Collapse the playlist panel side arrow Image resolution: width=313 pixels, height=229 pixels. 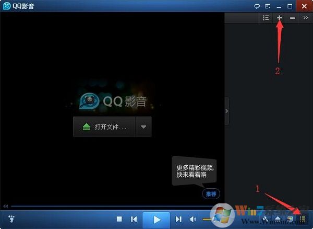[227, 111]
